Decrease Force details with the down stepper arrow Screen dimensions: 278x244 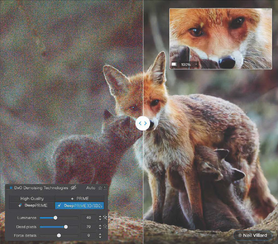(100, 237)
